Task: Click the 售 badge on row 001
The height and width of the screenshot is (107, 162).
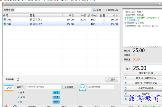Action: click(5, 19)
